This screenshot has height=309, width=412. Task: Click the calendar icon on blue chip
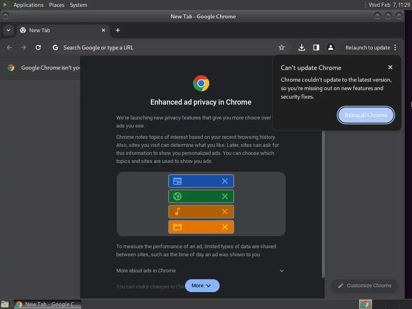click(x=177, y=181)
